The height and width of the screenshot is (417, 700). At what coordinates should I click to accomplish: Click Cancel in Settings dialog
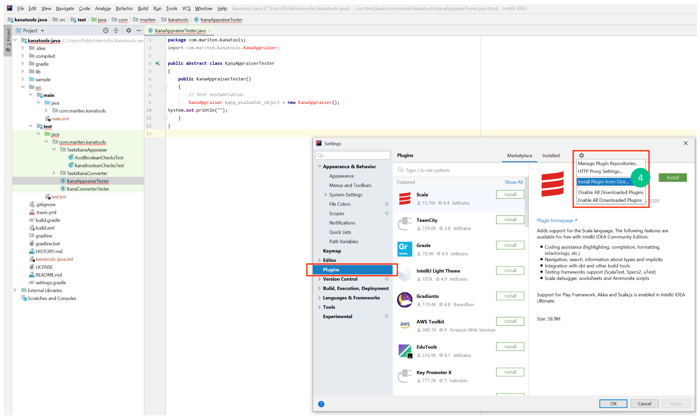point(644,404)
